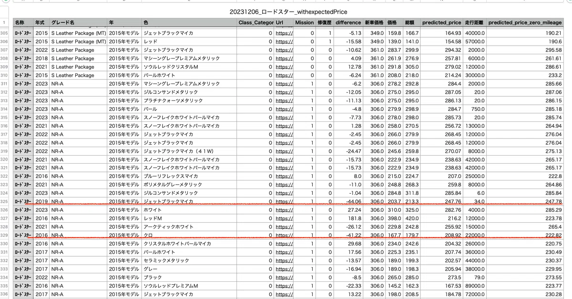572x299 pixels.
Task: Select row number 305
Action: tap(5, 33)
